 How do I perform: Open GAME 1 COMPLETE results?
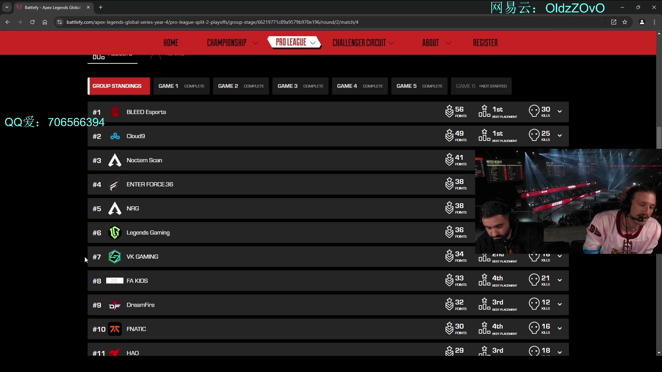(181, 86)
